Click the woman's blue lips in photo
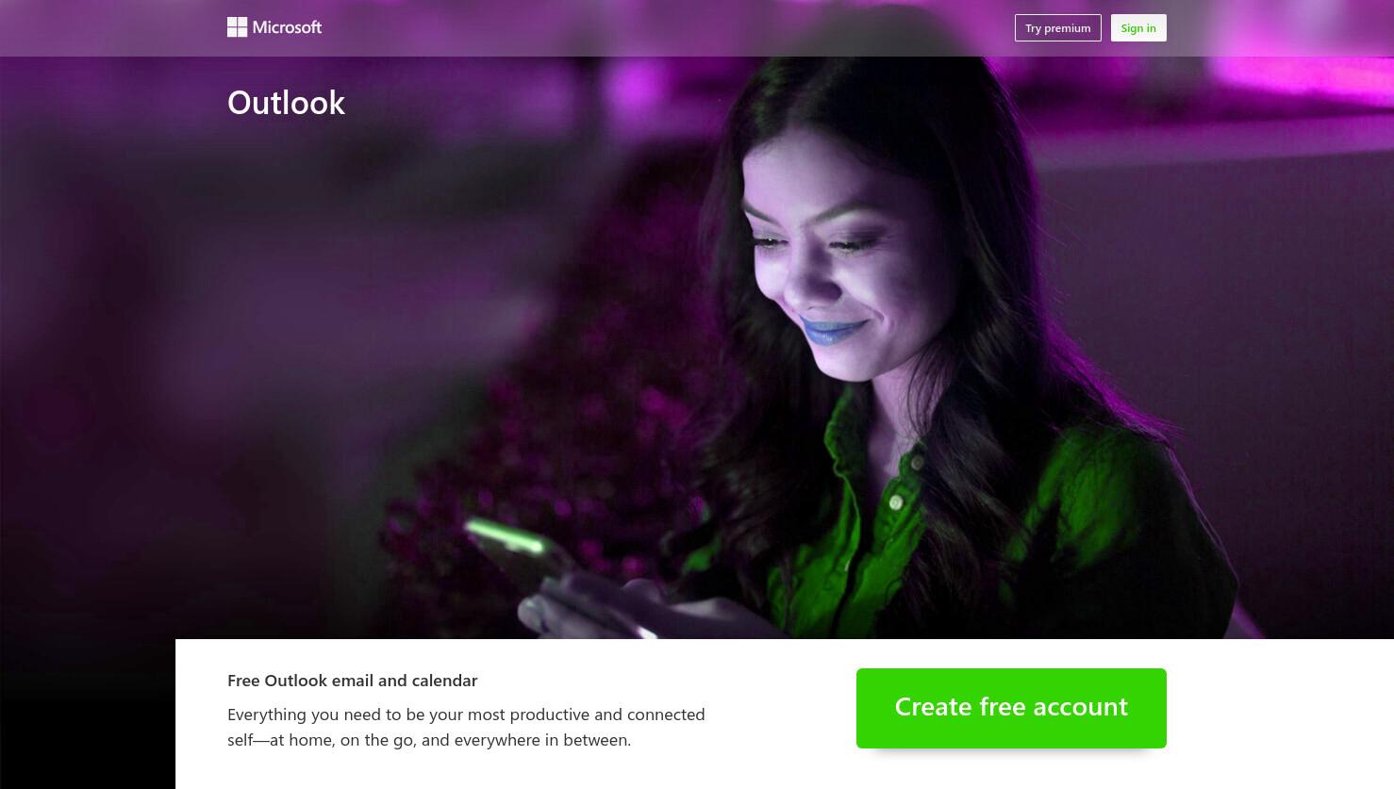This screenshot has width=1394, height=789. click(834, 331)
